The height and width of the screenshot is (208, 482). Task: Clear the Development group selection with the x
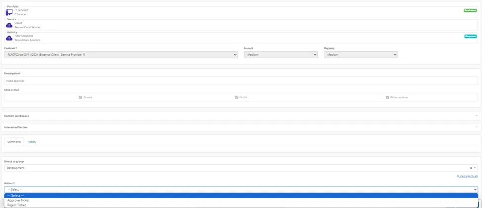pyautogui.click(x=471, y=168)
